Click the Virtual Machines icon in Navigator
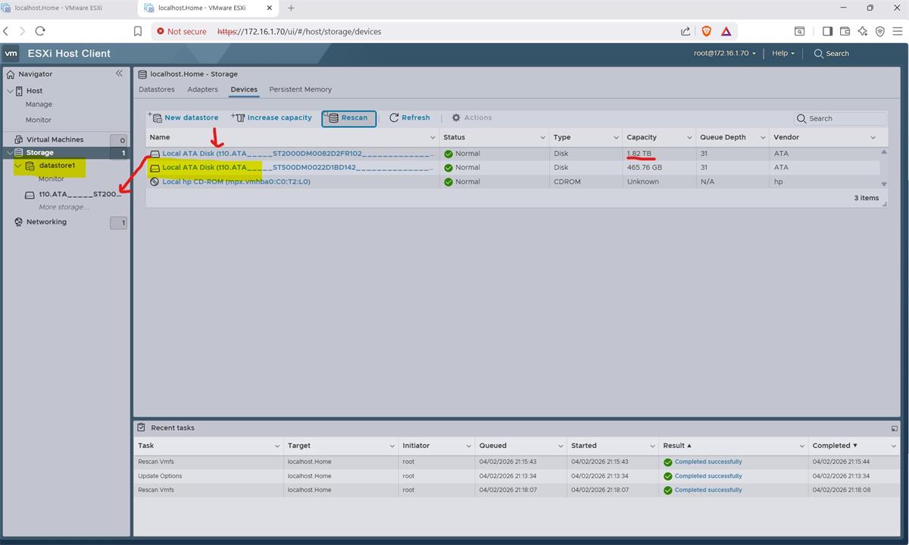909x545 pixels. click(19, 139)
